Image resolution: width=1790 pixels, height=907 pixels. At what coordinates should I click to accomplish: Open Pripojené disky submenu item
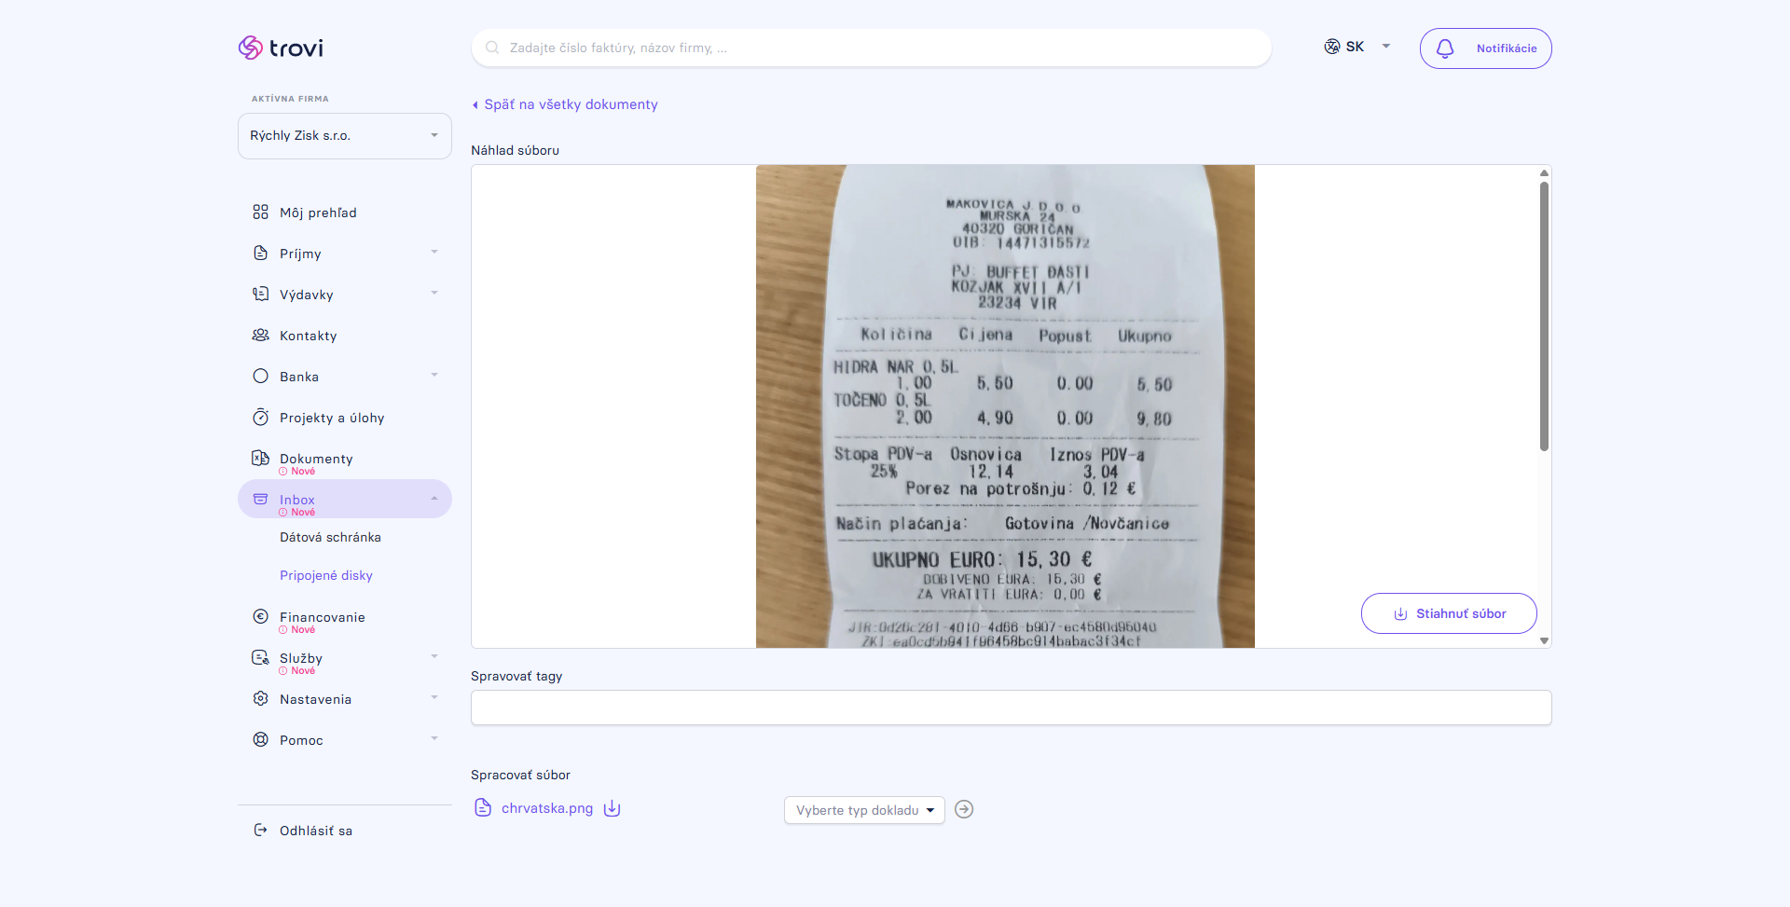[326, 575]
